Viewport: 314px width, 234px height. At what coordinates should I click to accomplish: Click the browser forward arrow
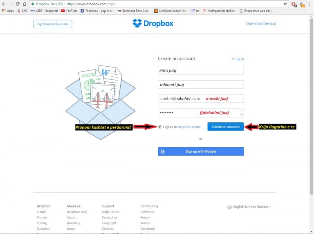click(x=11, y=4)
